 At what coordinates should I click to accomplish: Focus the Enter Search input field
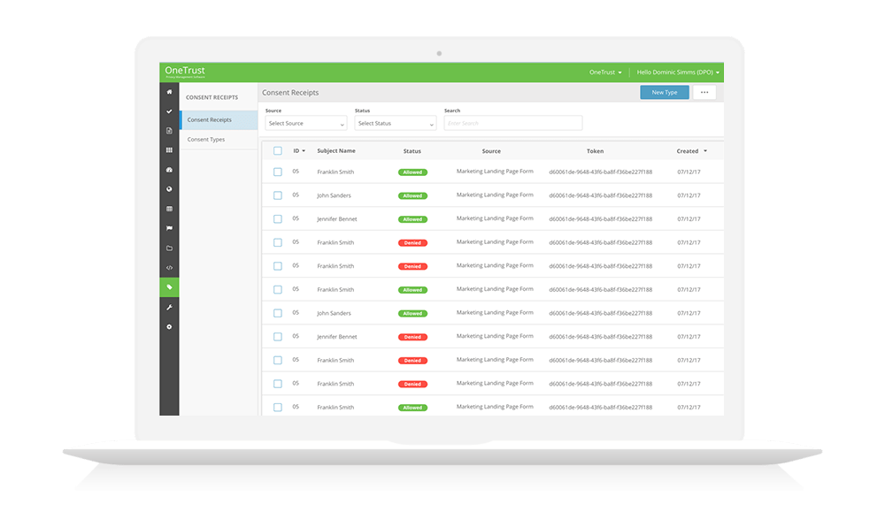point(513,124)
